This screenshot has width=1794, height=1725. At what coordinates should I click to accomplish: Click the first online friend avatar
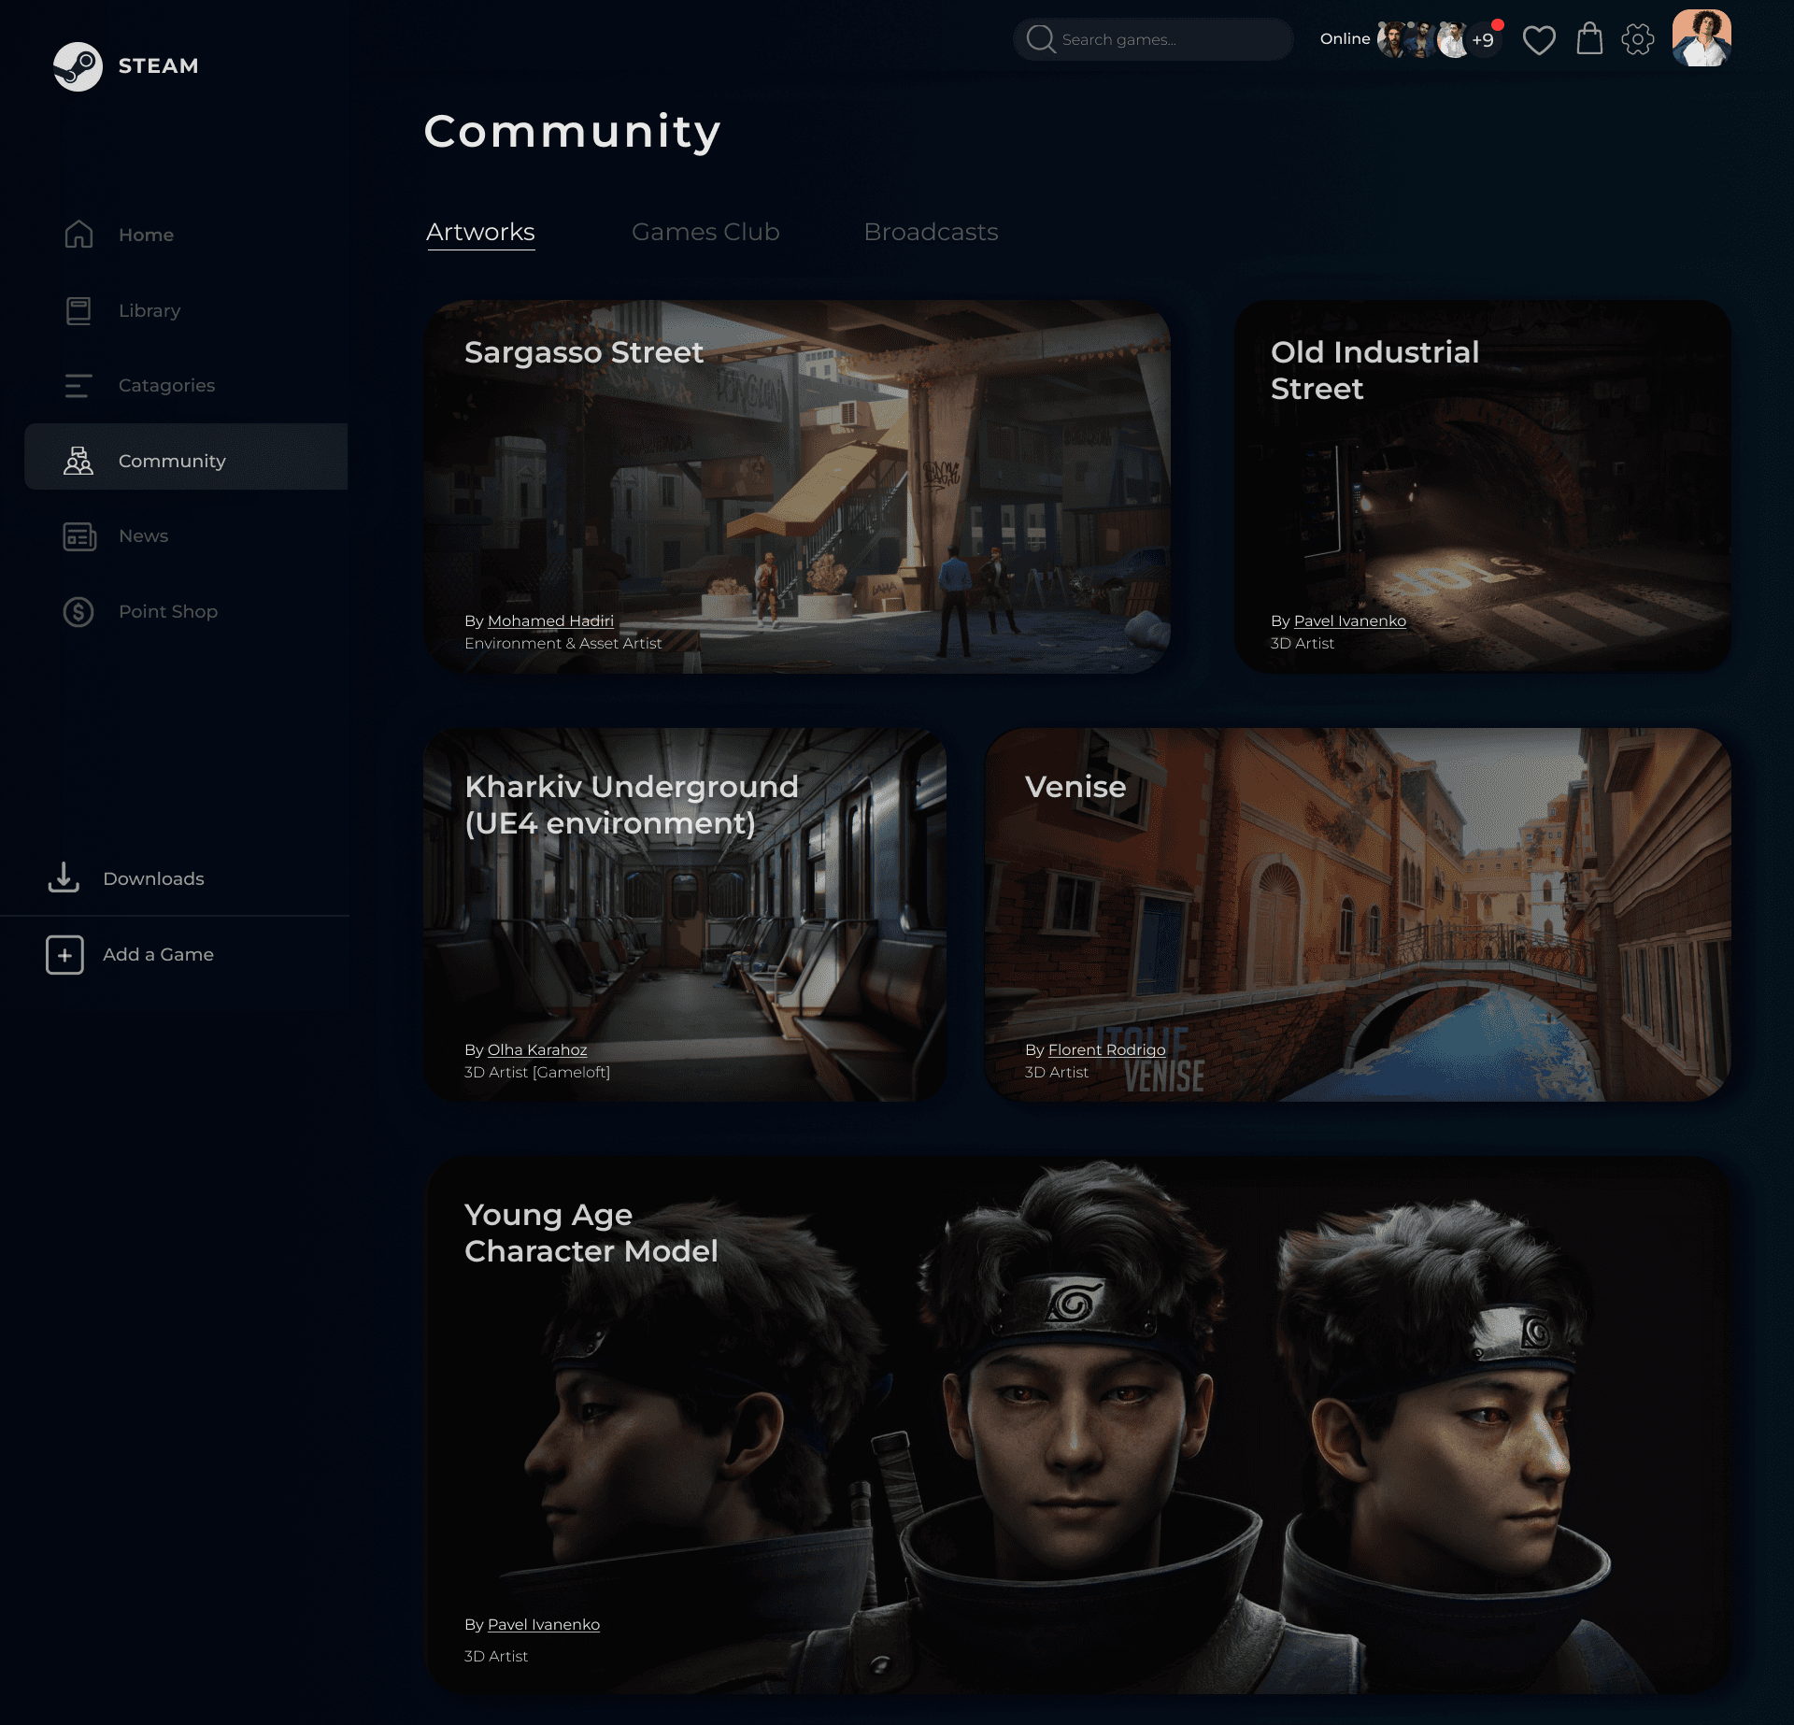[x=1392, y=39]
